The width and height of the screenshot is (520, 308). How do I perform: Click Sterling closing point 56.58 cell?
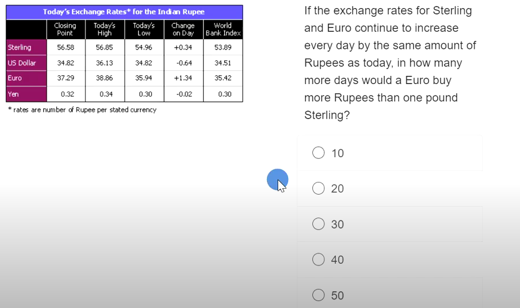tap(66, 47)
